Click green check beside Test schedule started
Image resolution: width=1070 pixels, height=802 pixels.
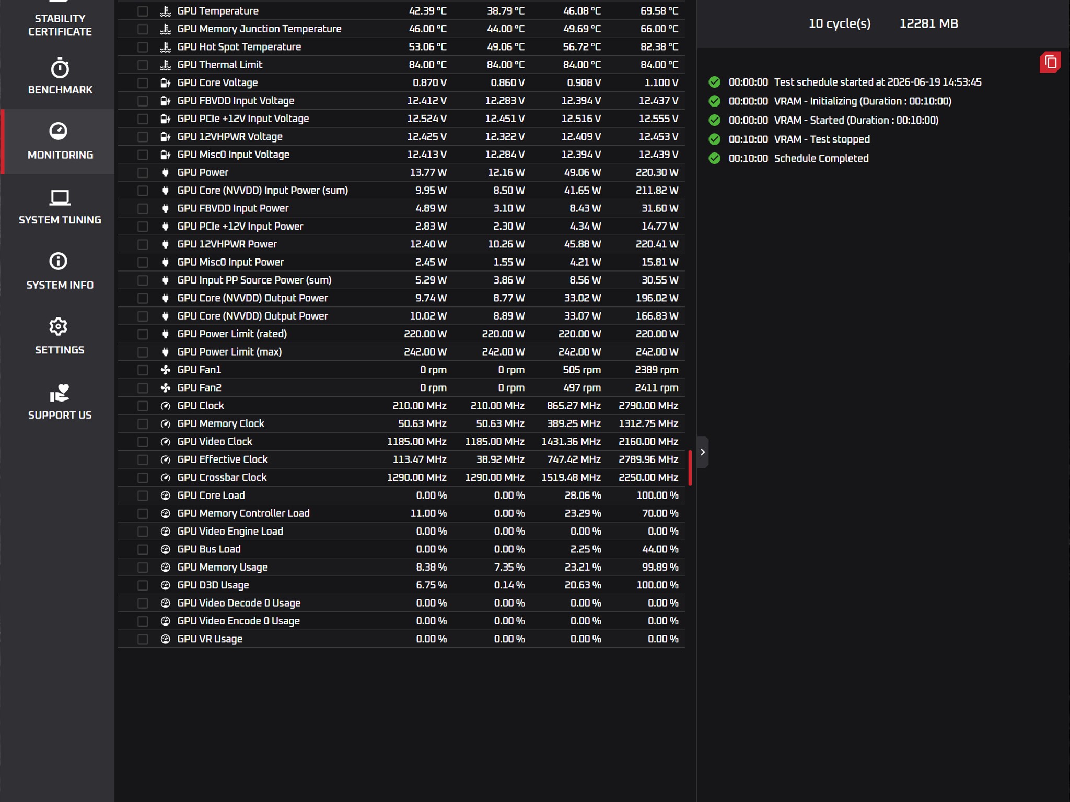pyautogui.click(x=714, y=82)
